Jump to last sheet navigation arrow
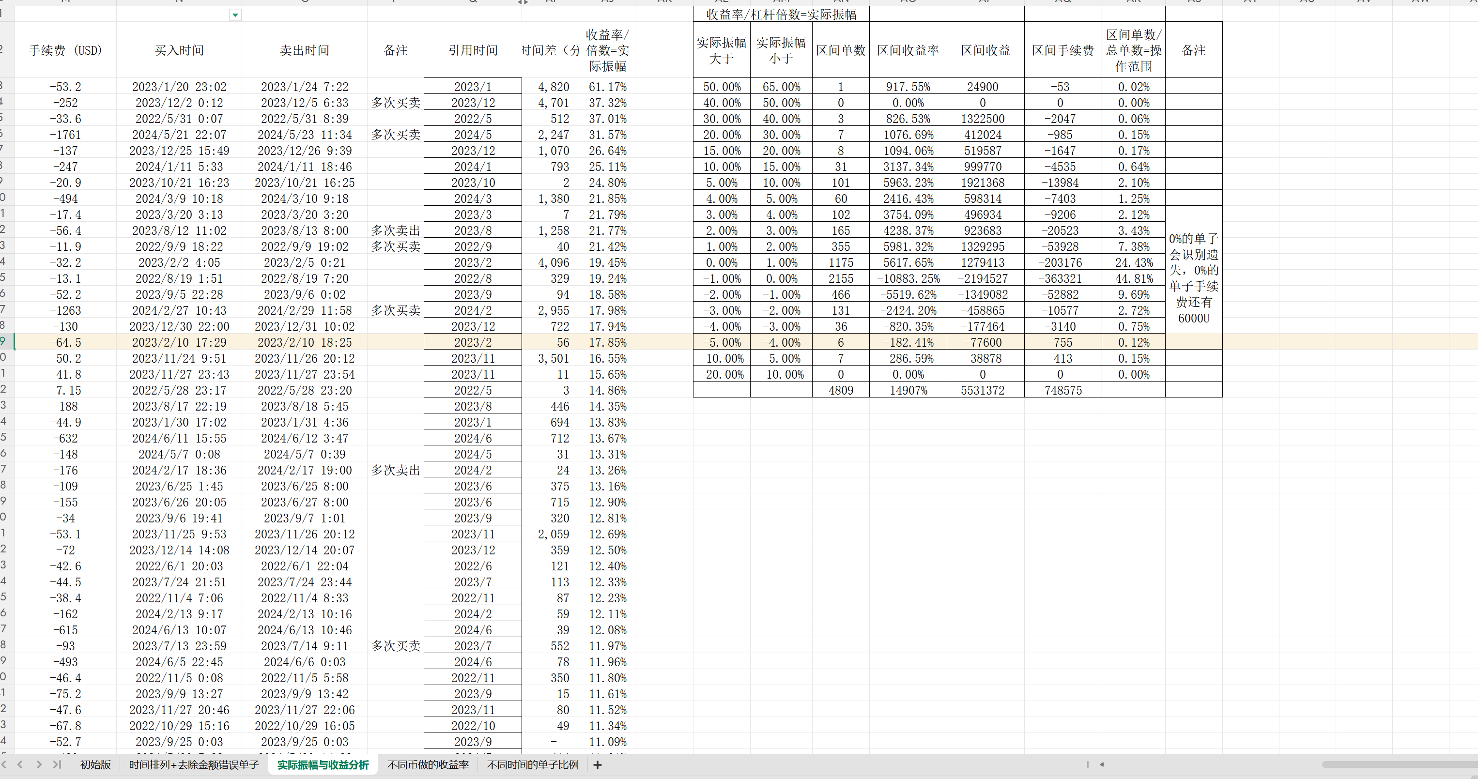The width and height of the screenshot is (1478, 779). click(57, 764)
